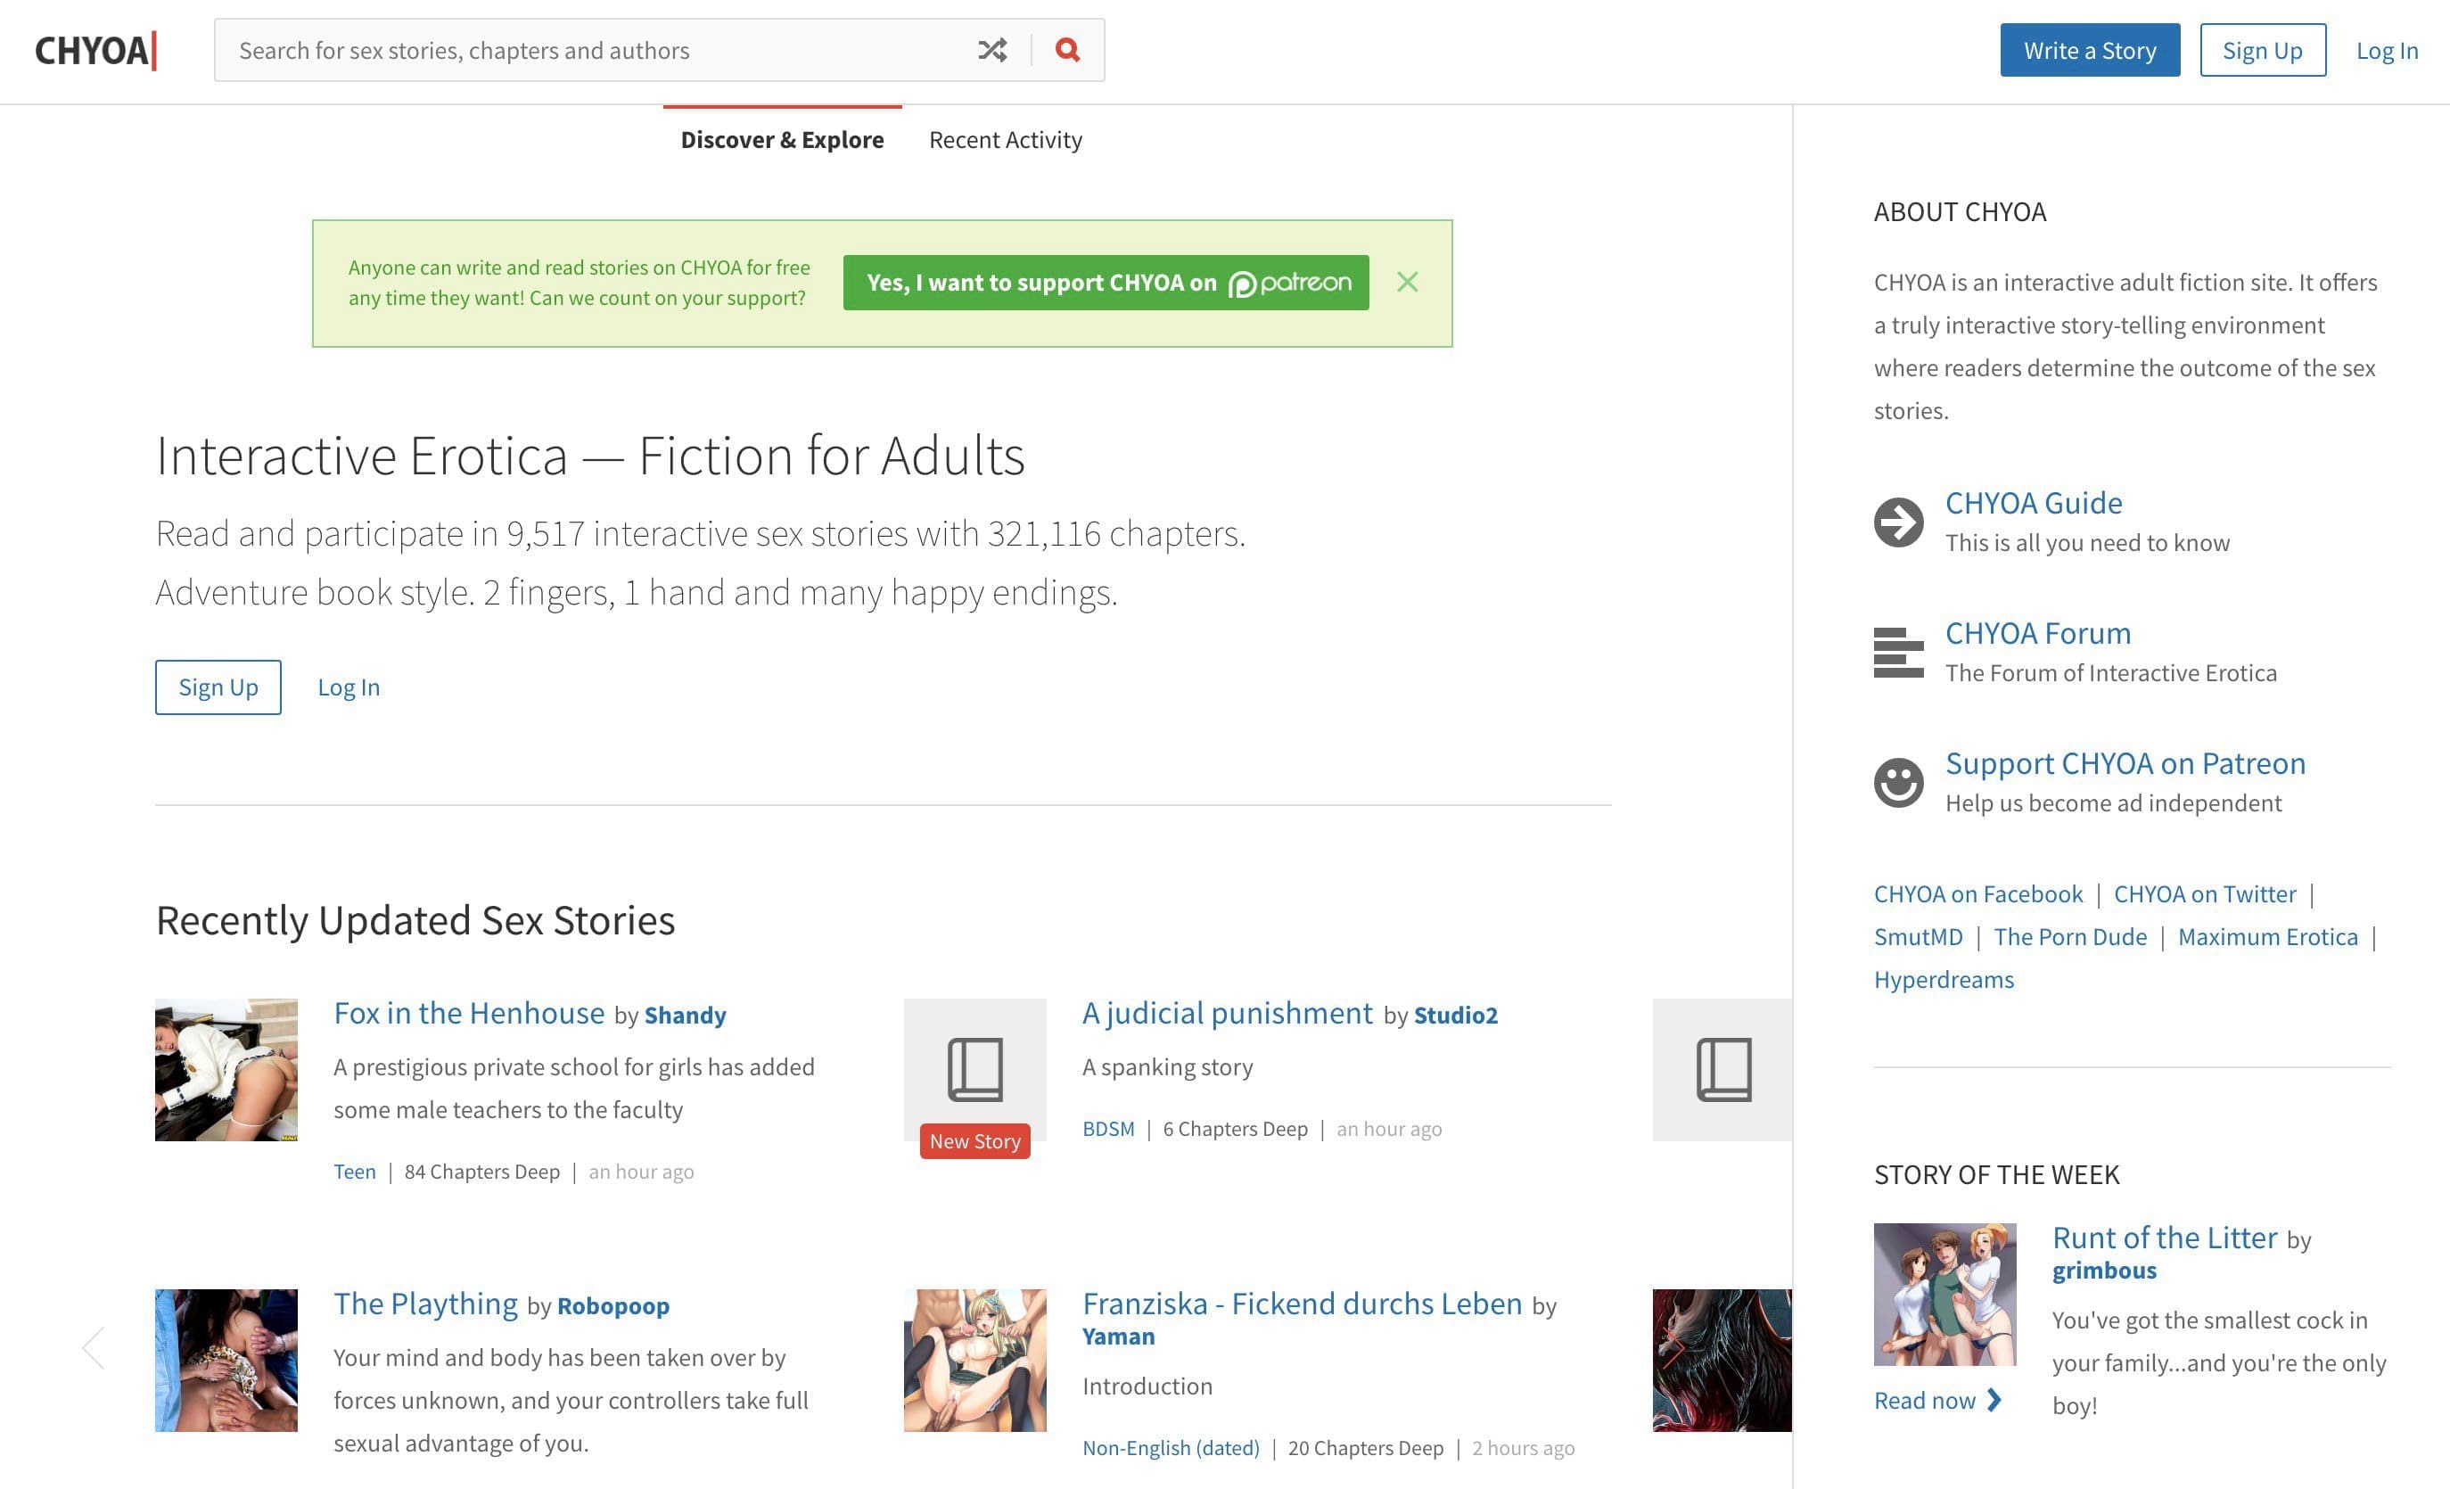Click the CHYOA Forum lines icon
Image resolution: width=2450 pixels, height=1489 pixels.
(x=1898, y=653)
